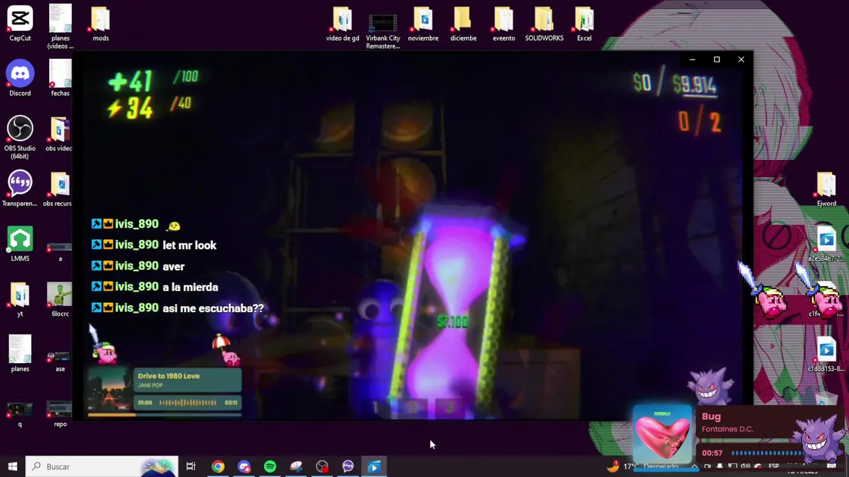The image size is (849, 477).
Task: Click the Buscar search box
Action: click(x=102, y=466)
